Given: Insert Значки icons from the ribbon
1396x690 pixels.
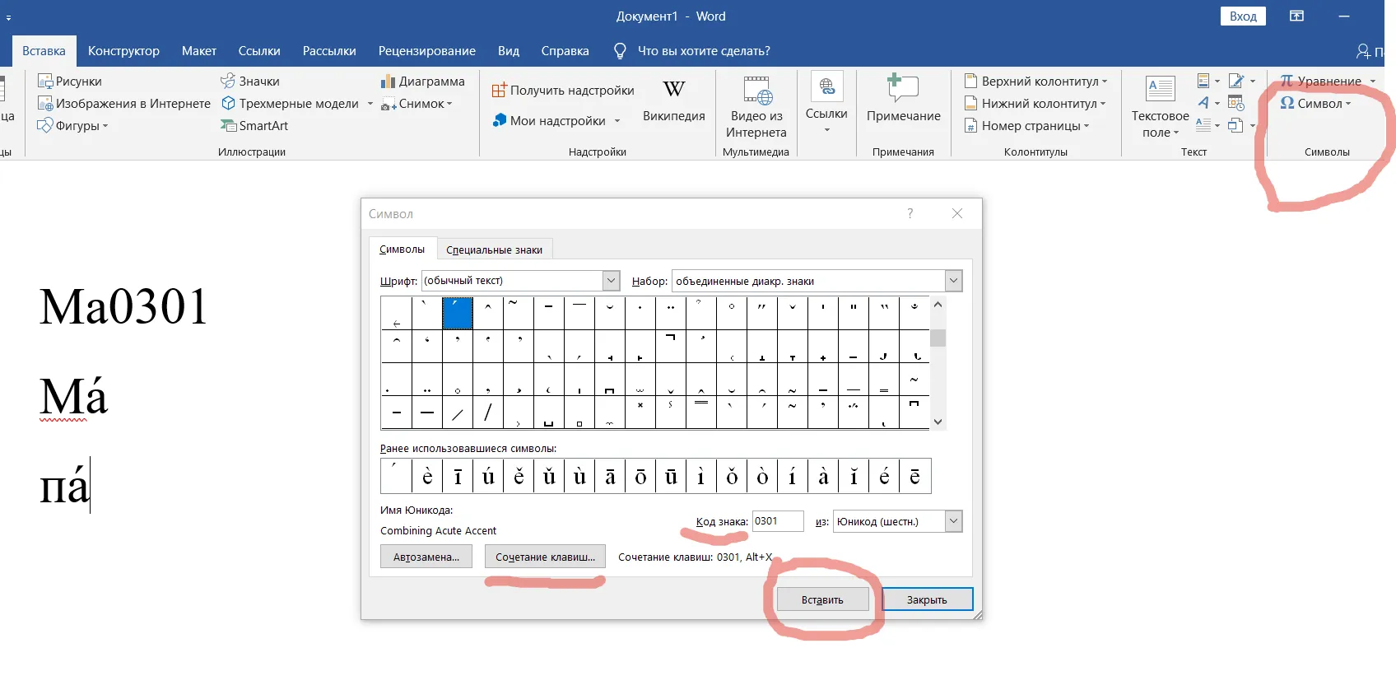Looking at the screenshot, I should 250,82.
